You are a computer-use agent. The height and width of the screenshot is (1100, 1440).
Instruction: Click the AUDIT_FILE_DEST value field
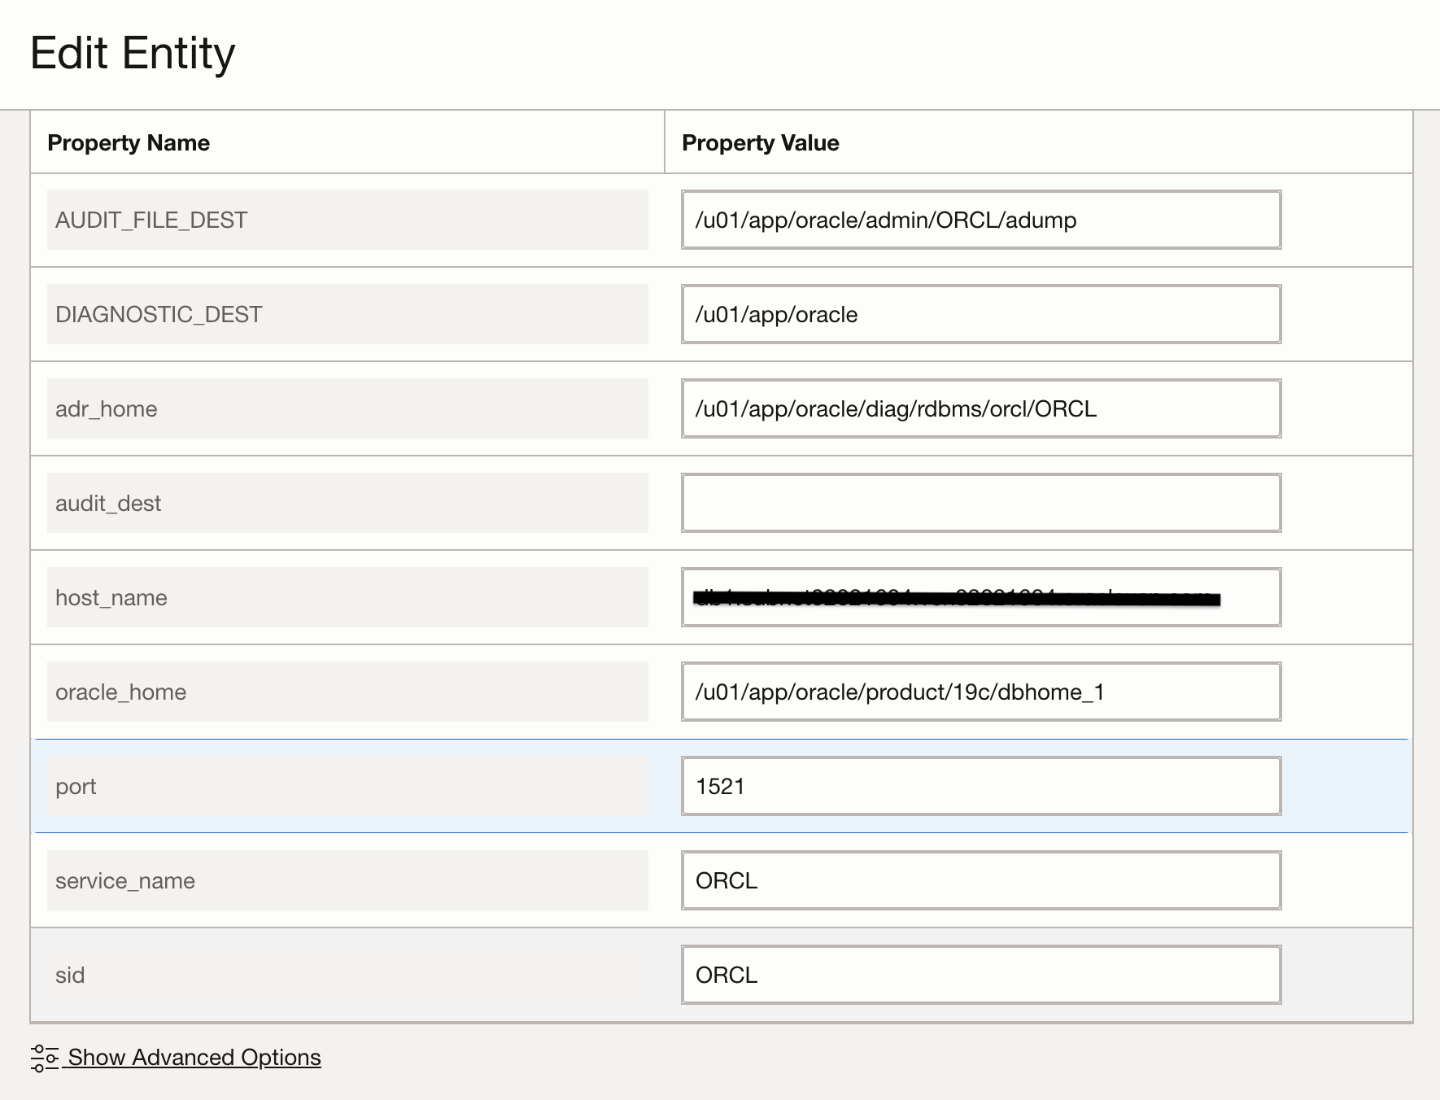click(x=980, y=220)
